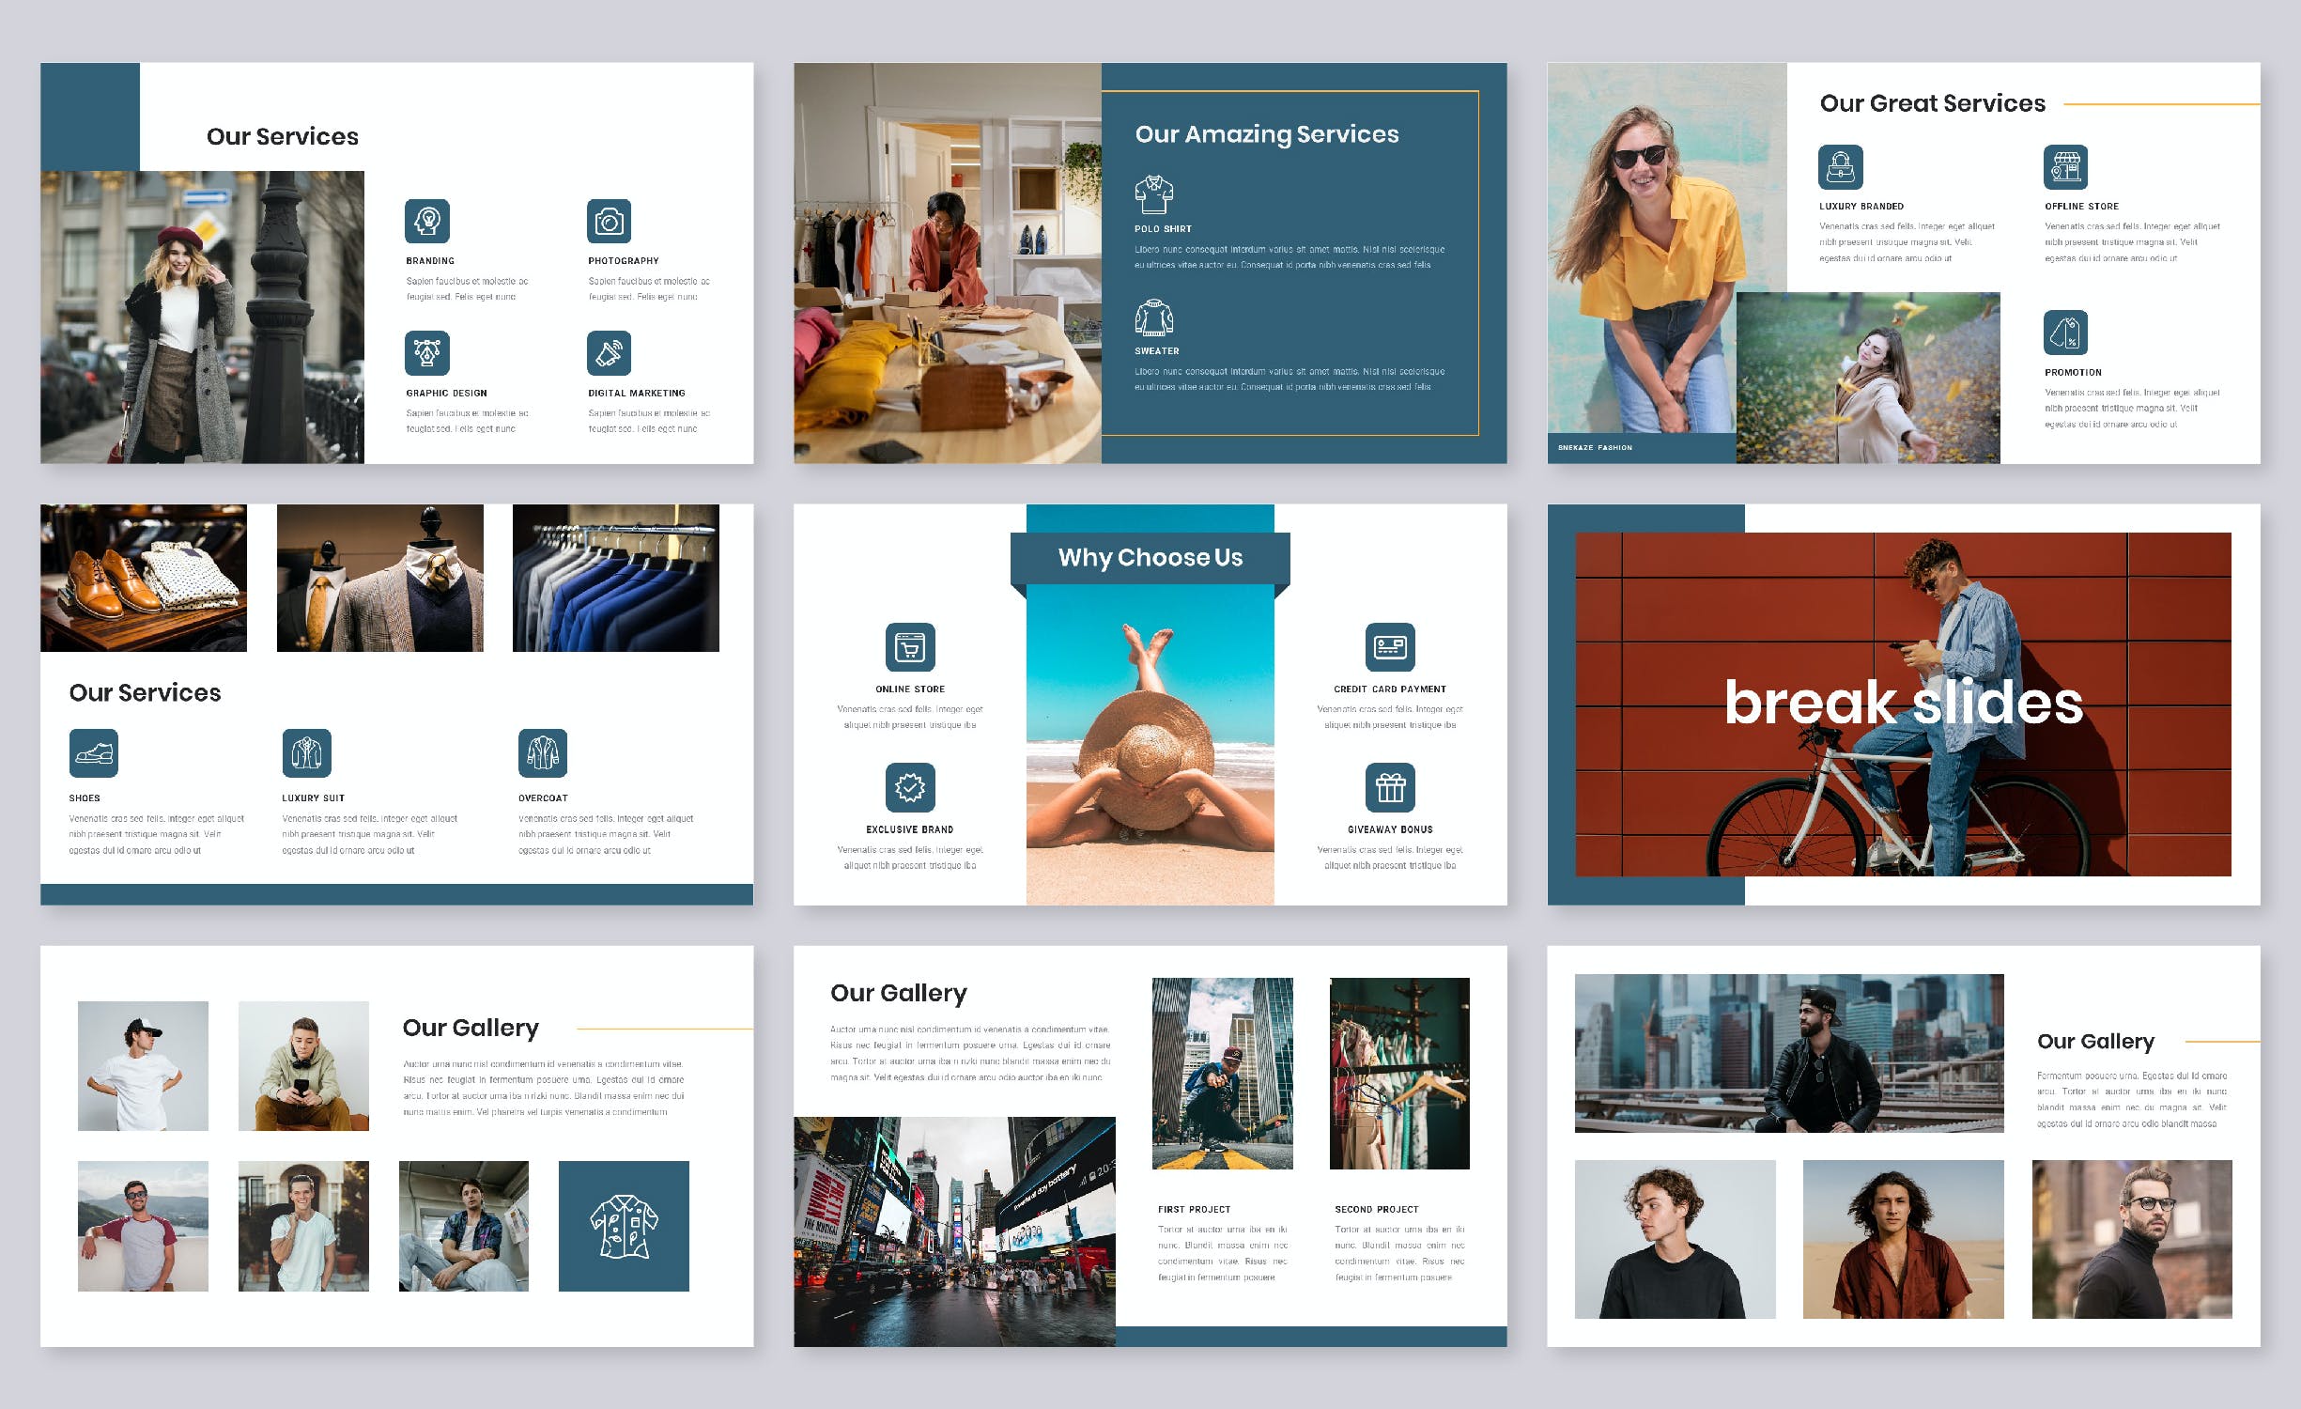Click the Sweater icon below Polo Shirt
2301x1409 pixels.
point(1154,317)
